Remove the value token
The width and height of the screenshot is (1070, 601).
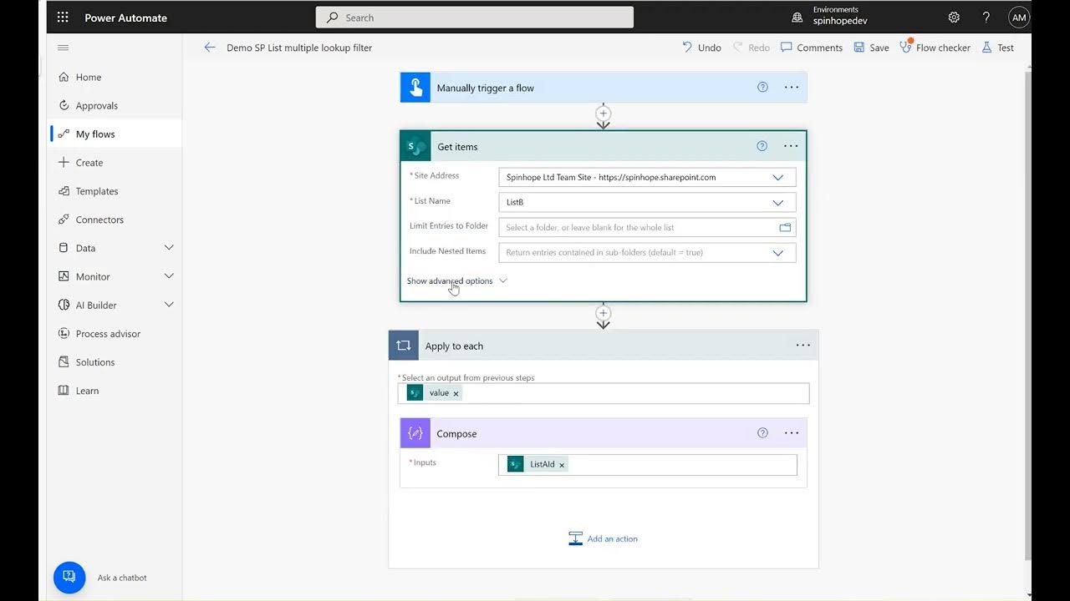pyautogui.click(x=456, y=393)
